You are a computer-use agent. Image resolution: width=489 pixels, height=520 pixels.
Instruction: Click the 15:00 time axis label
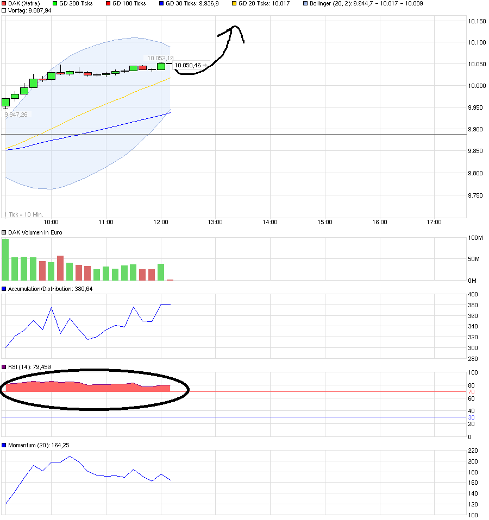coord(325,222)
